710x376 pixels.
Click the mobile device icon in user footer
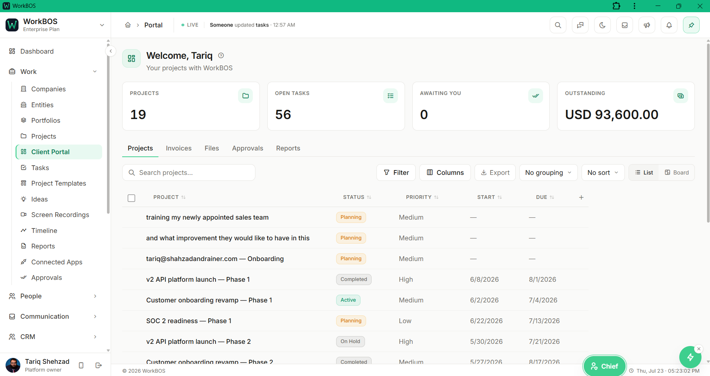pyautogui.click(x=81, y=365)
